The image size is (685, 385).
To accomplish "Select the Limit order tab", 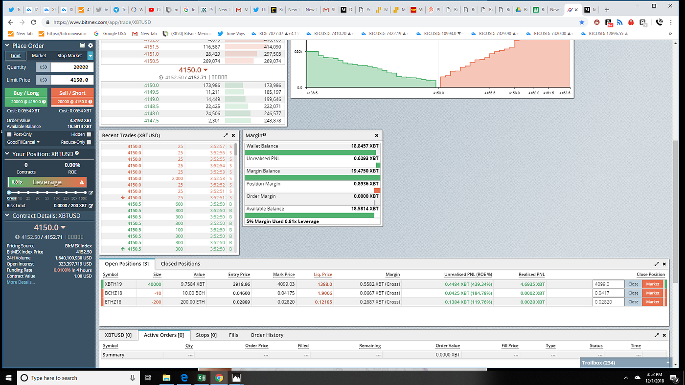I will pos(16,56).
